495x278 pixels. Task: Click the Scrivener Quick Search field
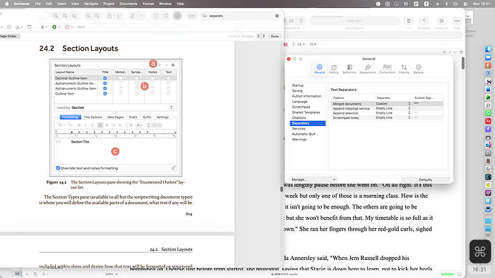[x=354, y=21]
